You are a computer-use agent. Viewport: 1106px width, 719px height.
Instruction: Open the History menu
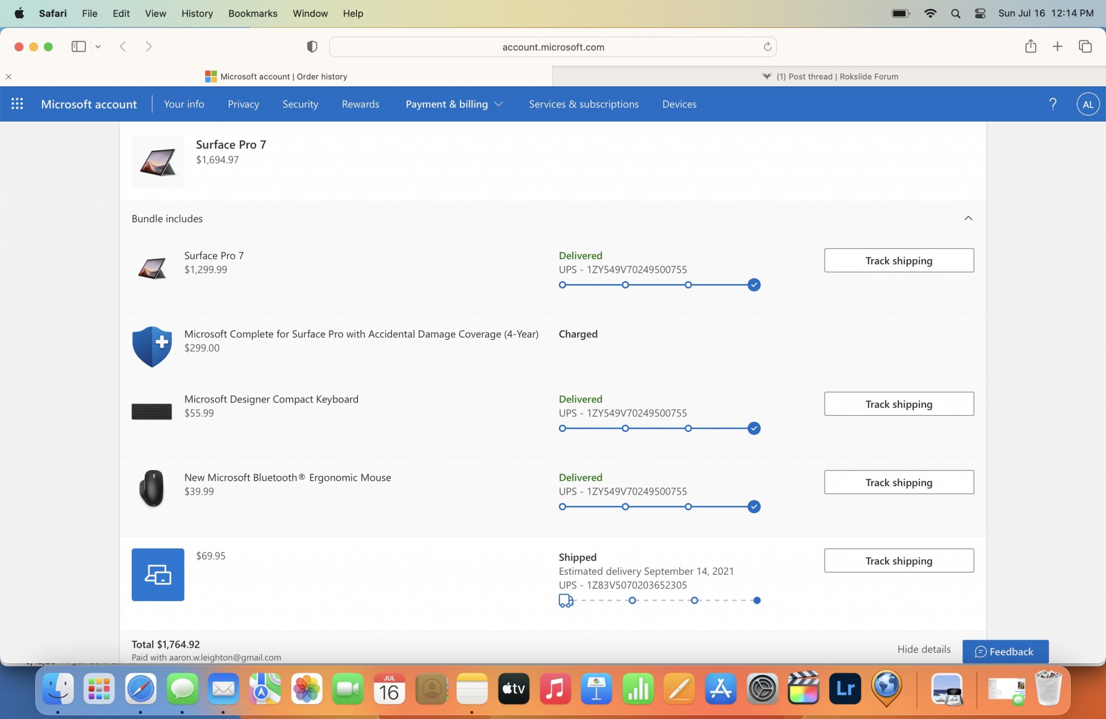pos(197,14)
